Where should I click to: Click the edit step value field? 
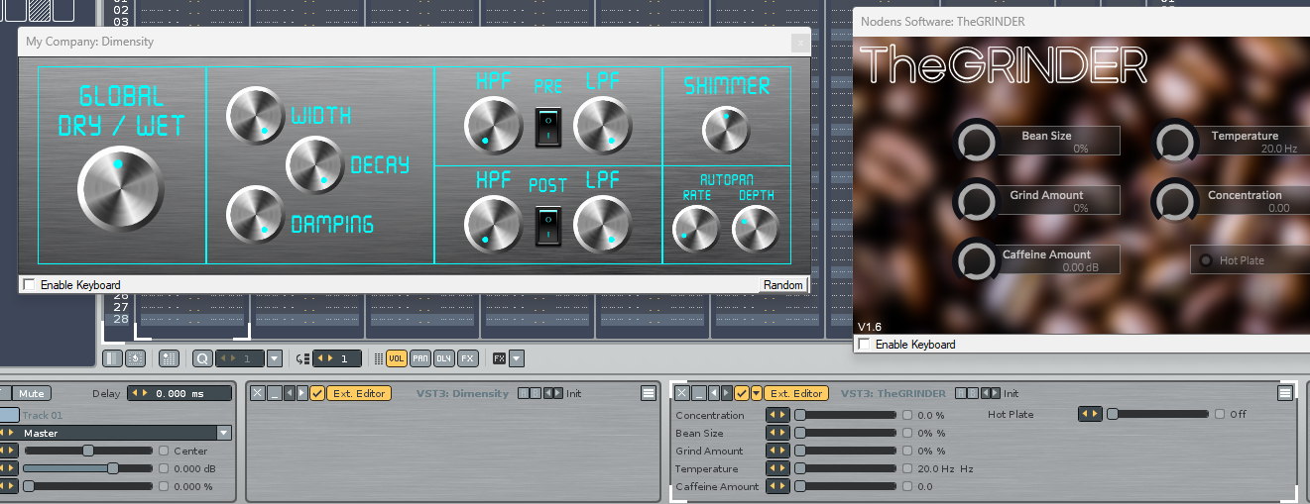click(x=336, y=358)
